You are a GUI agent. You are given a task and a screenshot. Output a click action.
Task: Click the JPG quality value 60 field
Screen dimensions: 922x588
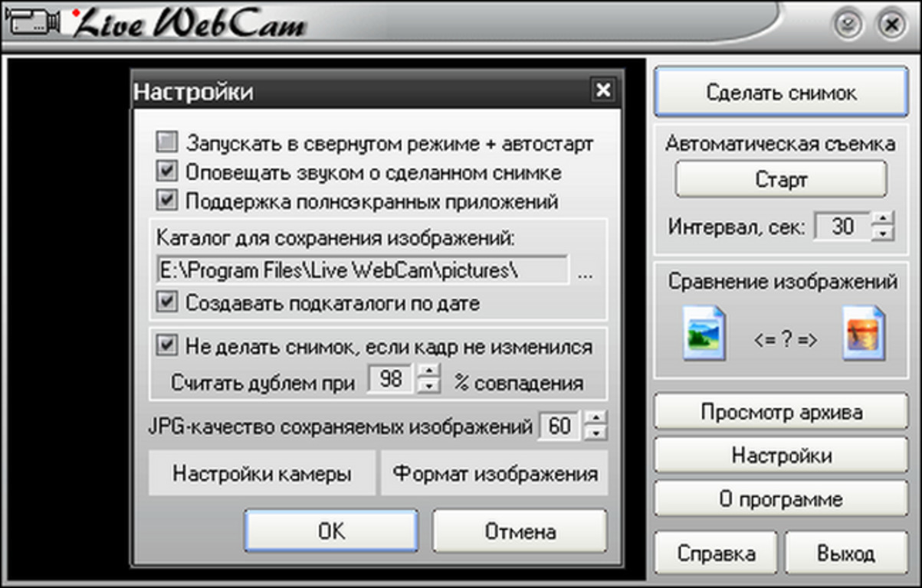coord(560,426)
